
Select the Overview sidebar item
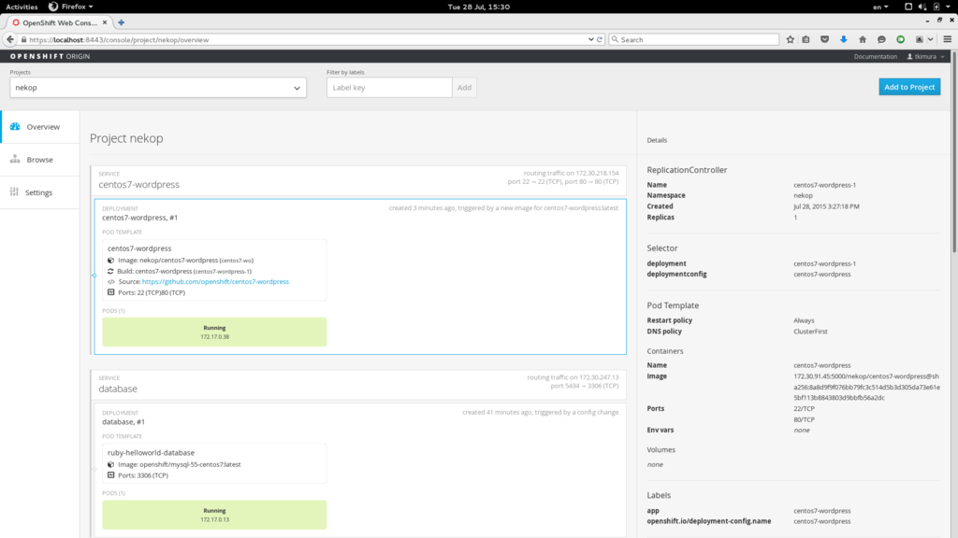coord(39,127)
